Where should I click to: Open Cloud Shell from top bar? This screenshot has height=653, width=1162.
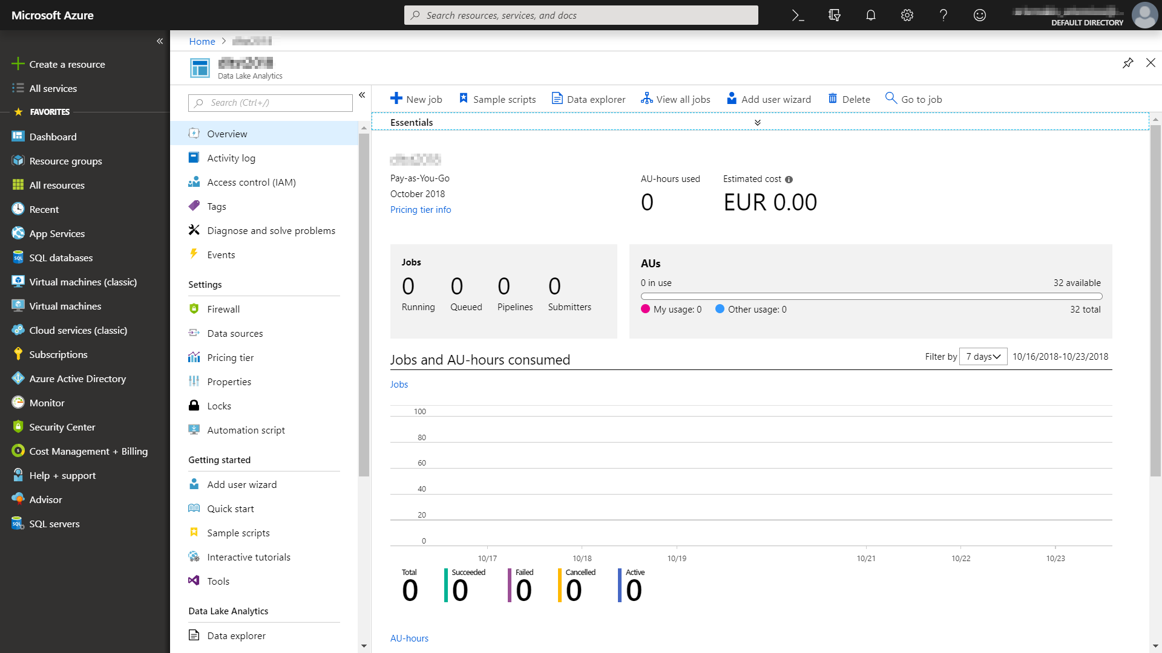pyautogui.click(x=798, y=15)
